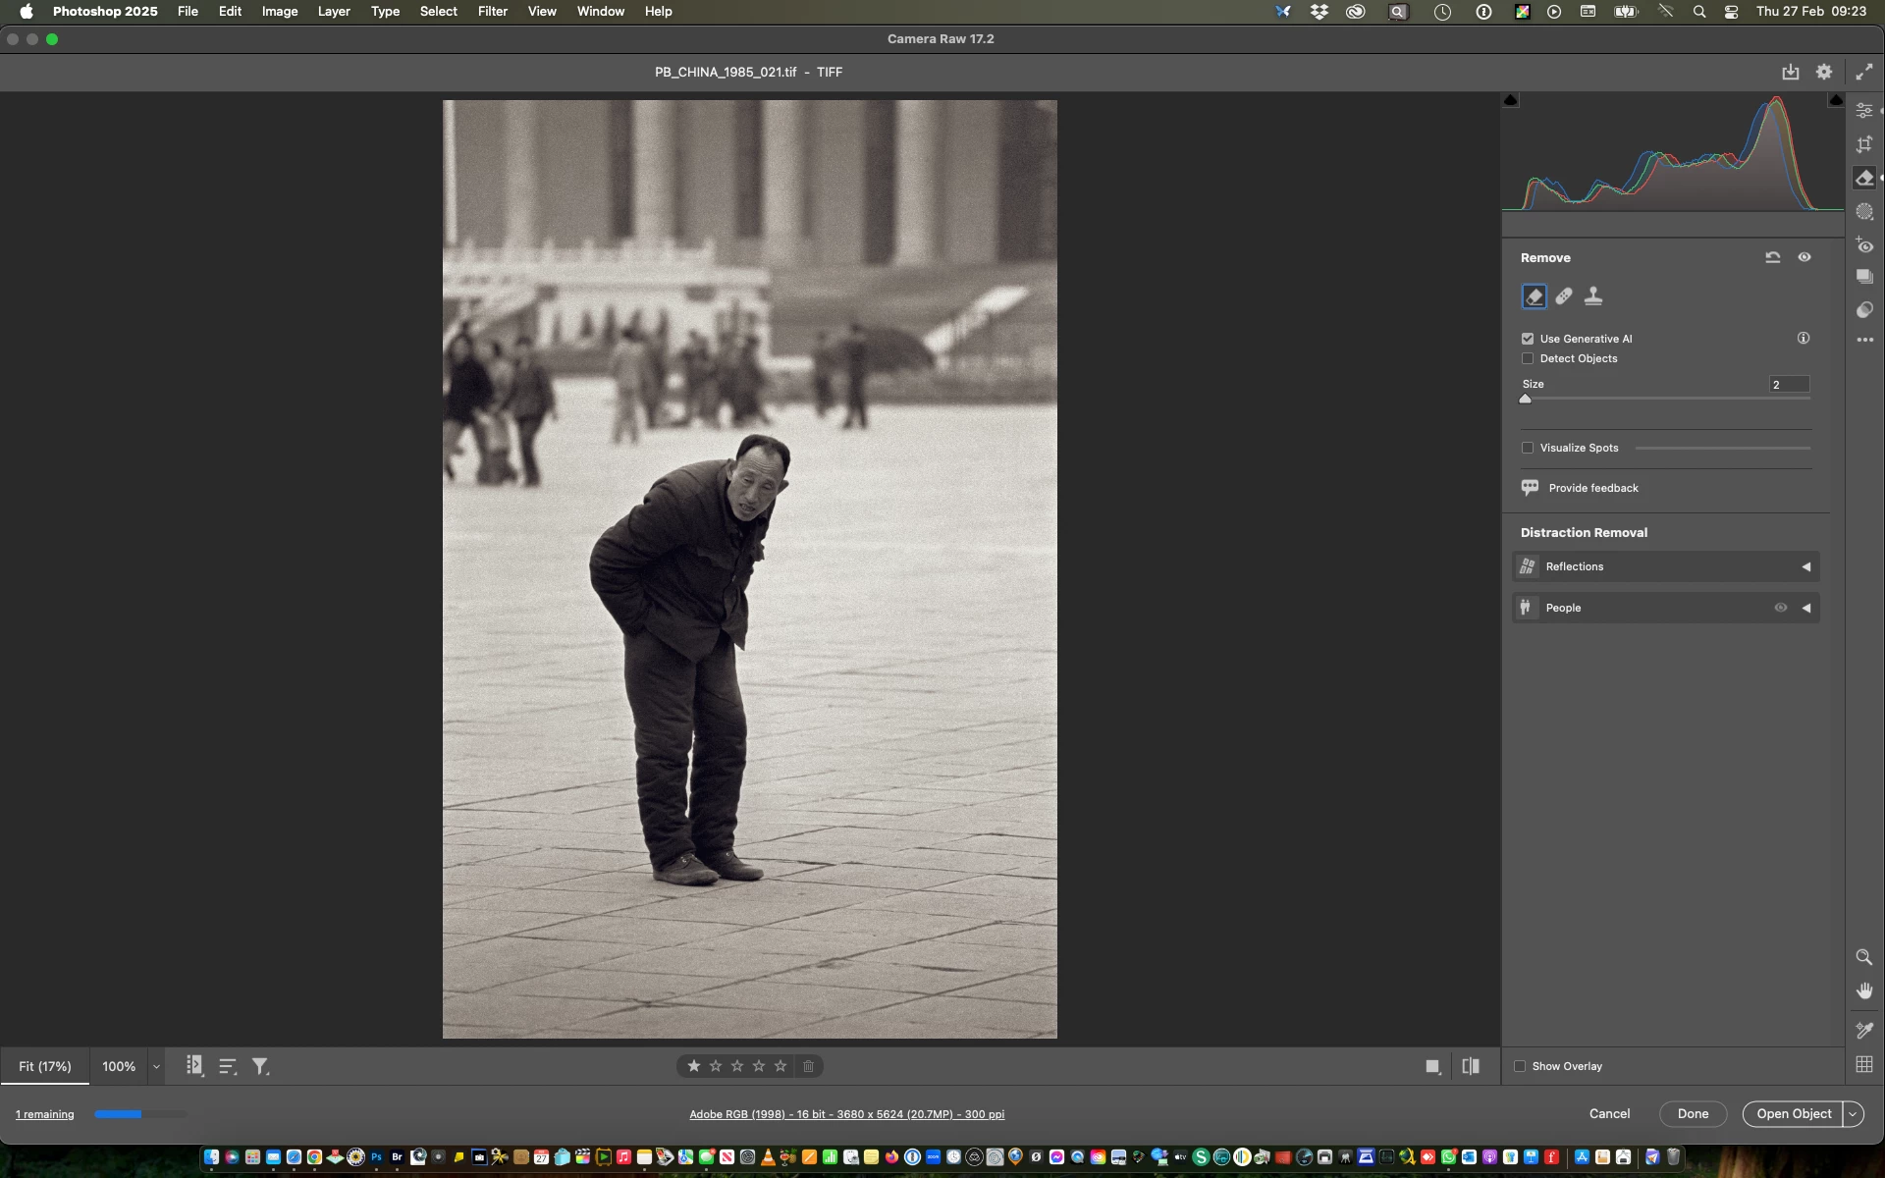The height and width of the screenshot is (1178, 1885).
Task: Expand the People distraction removal section
Action: click(1804, 608)
